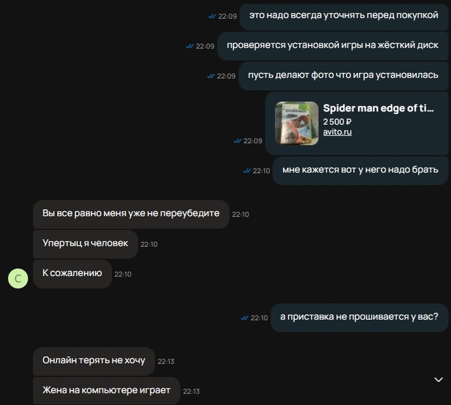Click read checkmarks beside the listing card
The height and width of the screenshot is (405, 451).
[238, 141]
